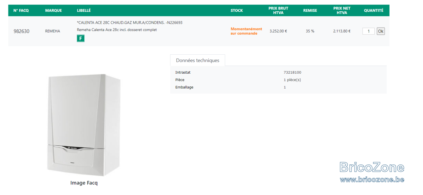Click the Remeha Calenta Ace 28c description line
This screenshot has height=195, width=423.
(x=117, y=30)
